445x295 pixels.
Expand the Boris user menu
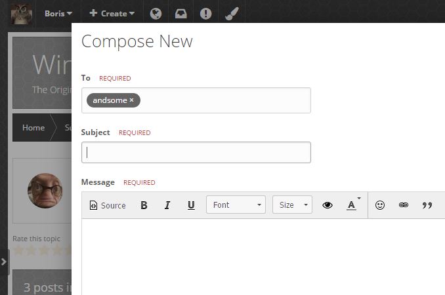[58, 13]
